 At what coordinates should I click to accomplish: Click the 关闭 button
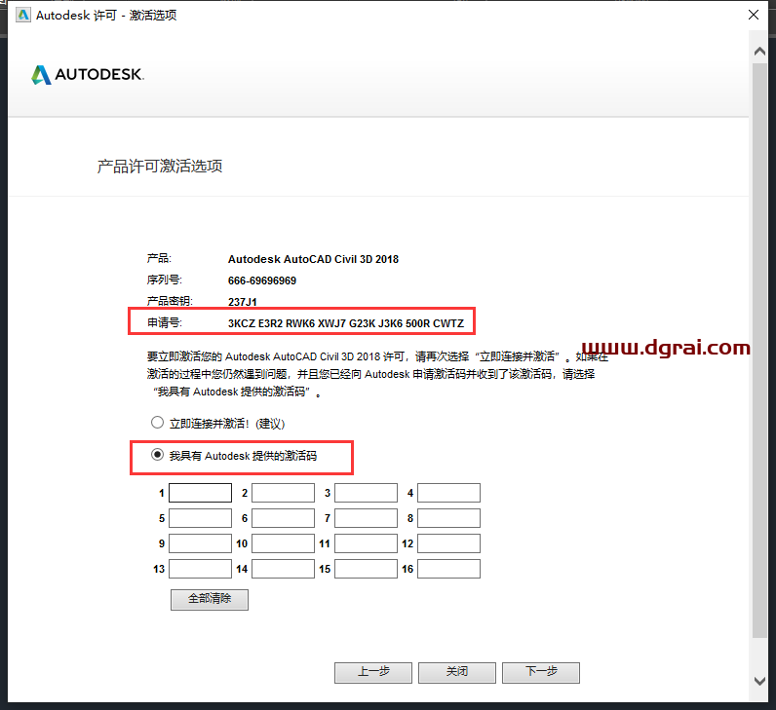tap(457, 672)
